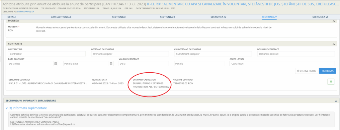Select the RON currency value
The height and width of the screenshot is (130, 340).
coord(11,31)
